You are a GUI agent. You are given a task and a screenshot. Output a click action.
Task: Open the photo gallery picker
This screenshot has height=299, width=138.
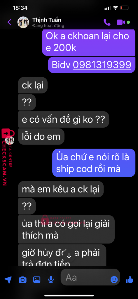click(36, 279)
